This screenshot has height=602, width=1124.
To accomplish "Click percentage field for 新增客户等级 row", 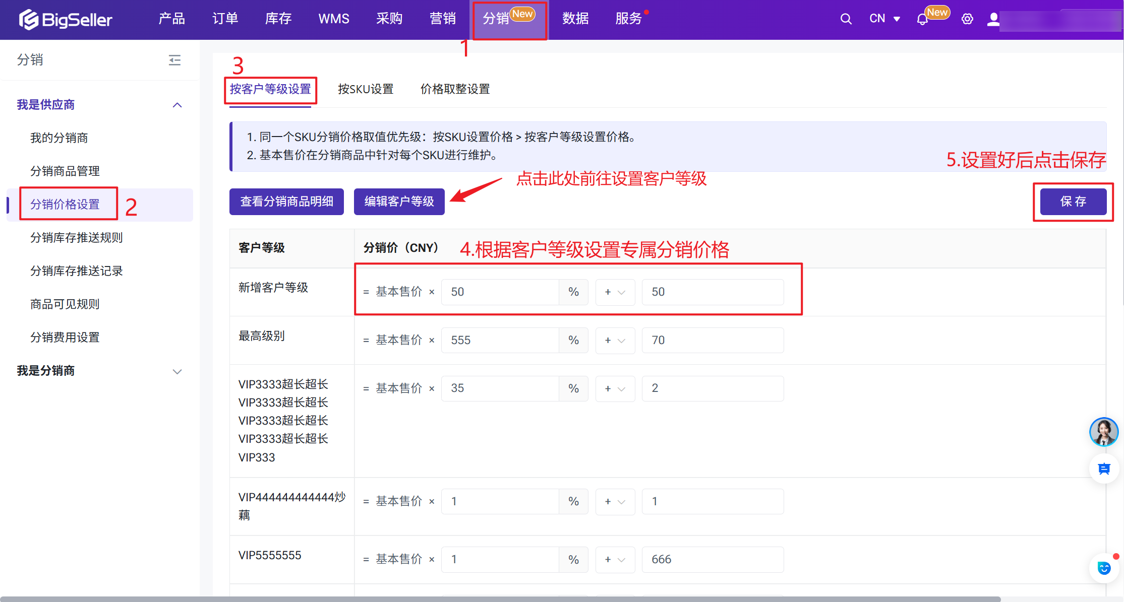I will (499, 292).
